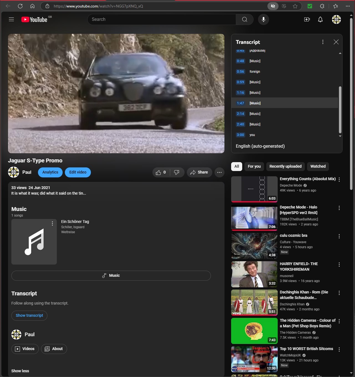Open Ein Schöner Tag song artwork

click(34, 242)
